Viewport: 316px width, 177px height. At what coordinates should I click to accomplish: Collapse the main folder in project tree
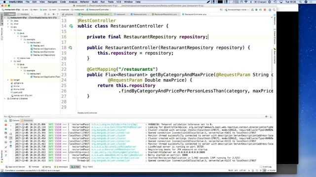pyautogui.click(x=11, y=30)
